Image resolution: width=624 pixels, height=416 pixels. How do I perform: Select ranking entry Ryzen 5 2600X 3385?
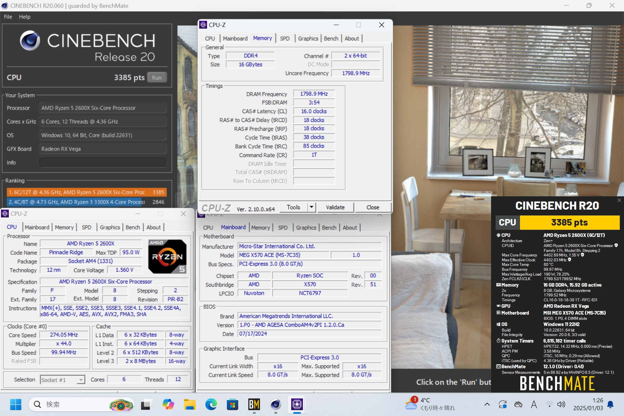pyautogui.click(x=86, y=192)
